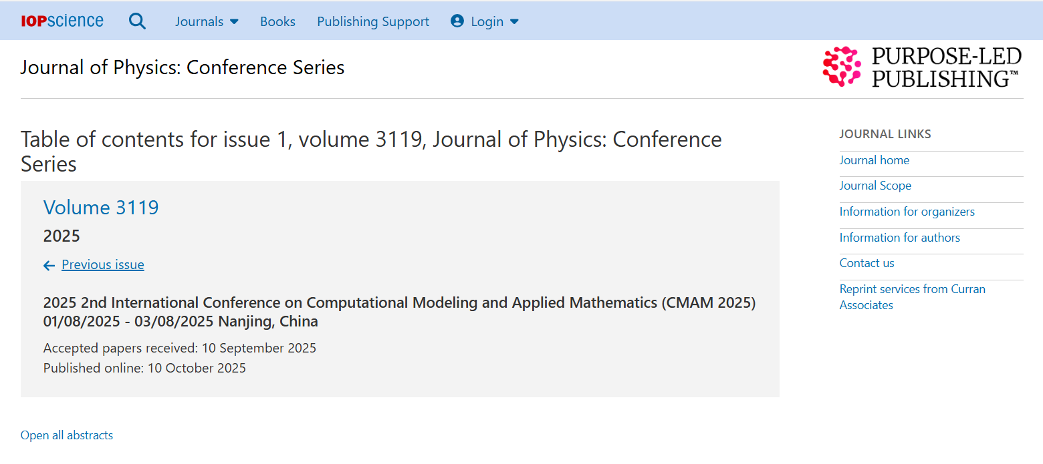
Task: Open Information for organizers
Action: tap(907, 212)
